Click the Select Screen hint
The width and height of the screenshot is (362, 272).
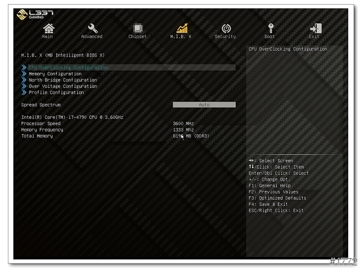point(271,160)
